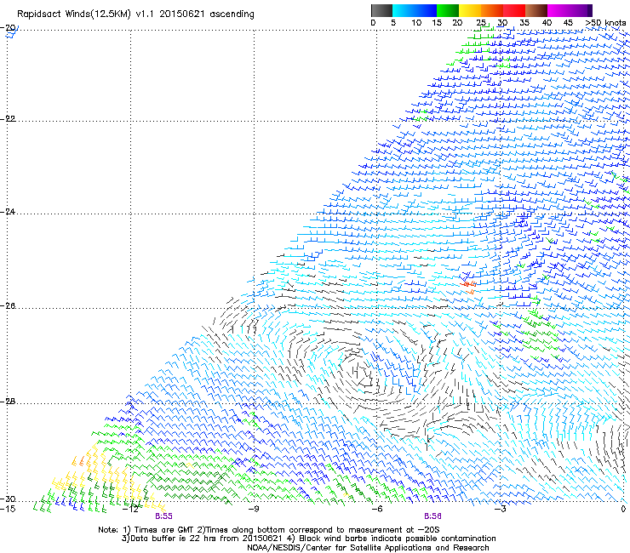Select the red 30-35 knots legend segment

coord(514,10)
